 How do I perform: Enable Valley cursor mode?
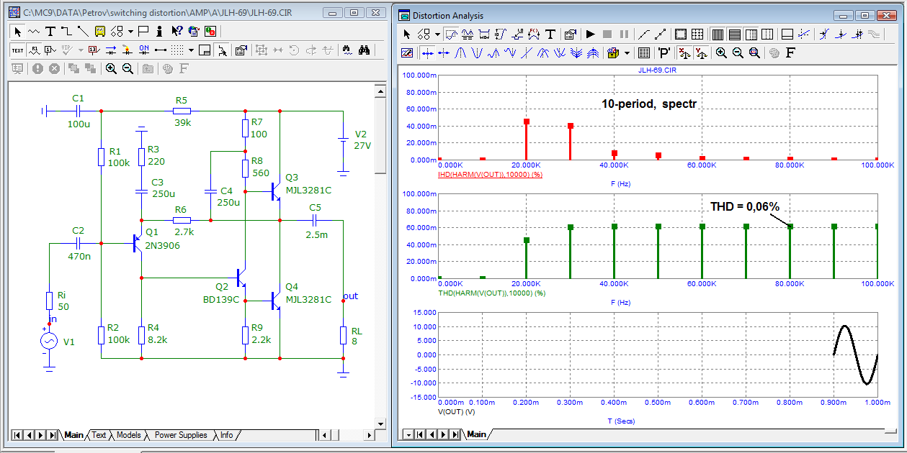tap(478, 52)
